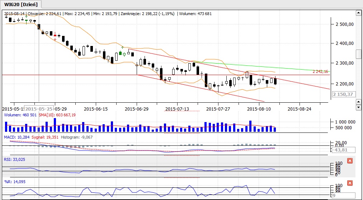
Task: Click the 2015-06-29 date on time axis
Action: 137,109
